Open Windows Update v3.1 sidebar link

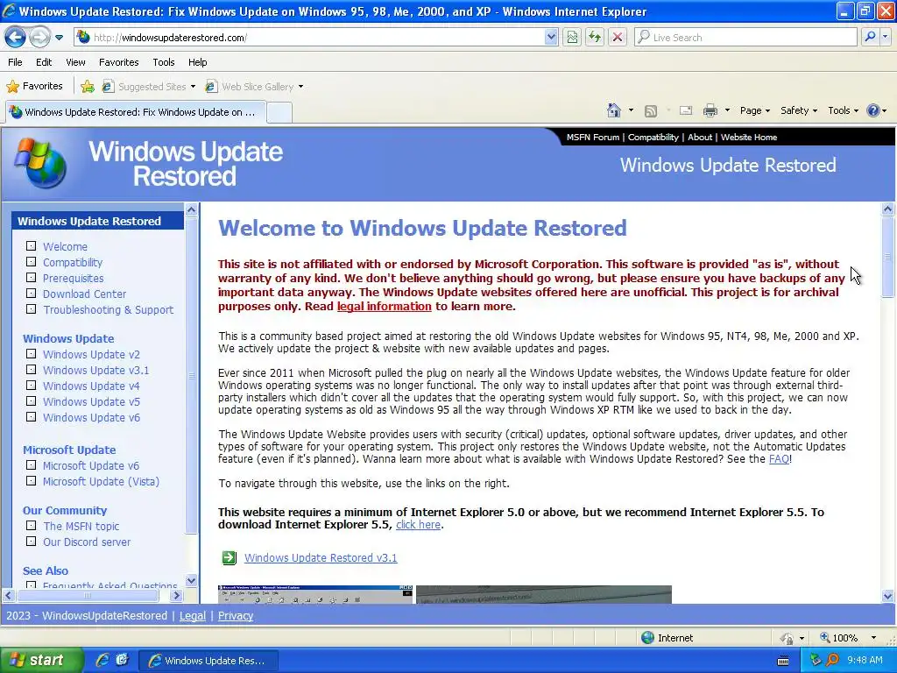pyautogui.click(x=95, y=371)
